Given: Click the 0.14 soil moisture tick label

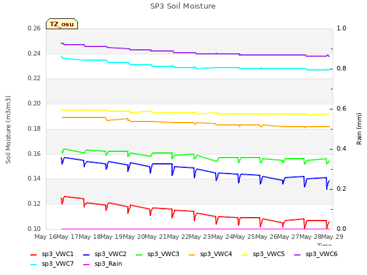Looking at the screenshot, I should pyautogui.click(x=34, y=179).
